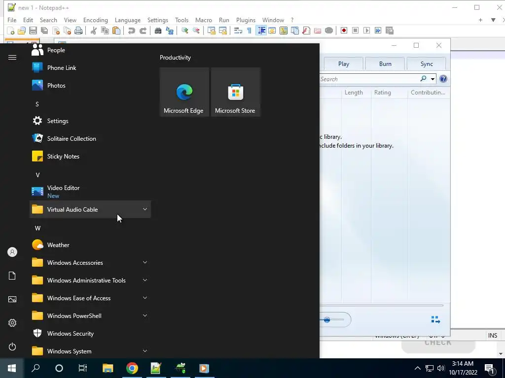The width and height of the screenshot is (505, 378).
Task: Expand the Windows Accessories folder
Action: pyautogui.click(x=90, y=263)
